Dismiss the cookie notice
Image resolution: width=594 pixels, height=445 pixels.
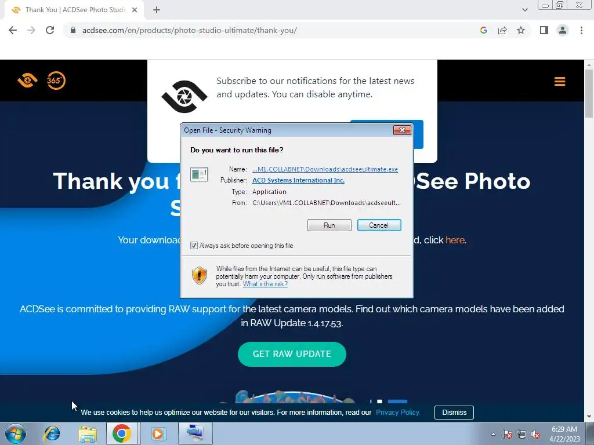(454, 413)
